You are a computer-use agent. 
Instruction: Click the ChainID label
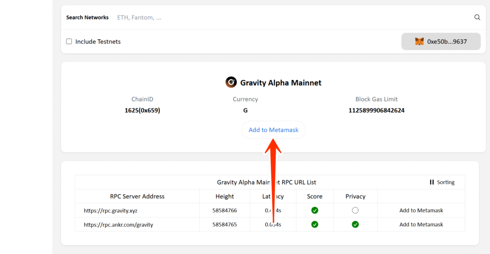pos(142,99)
